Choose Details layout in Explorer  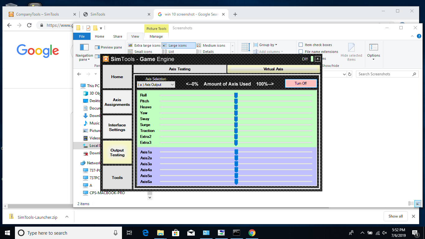(205, 52)
